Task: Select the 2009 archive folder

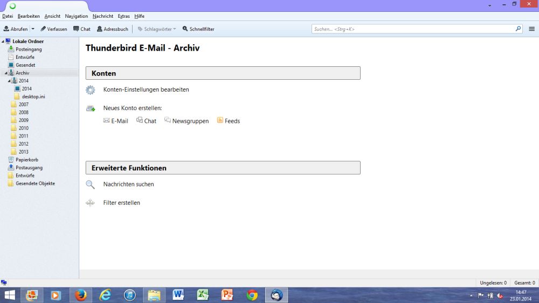Action: click(23, 120)
